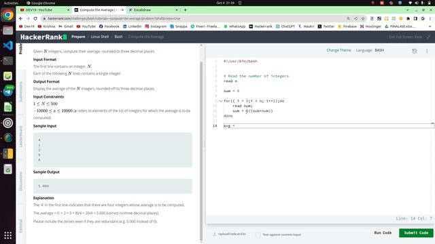435x244 pixels.
Task: Go to Linux Shell breadcrumb
Action: pyautogui.click(x=100, y=37)
